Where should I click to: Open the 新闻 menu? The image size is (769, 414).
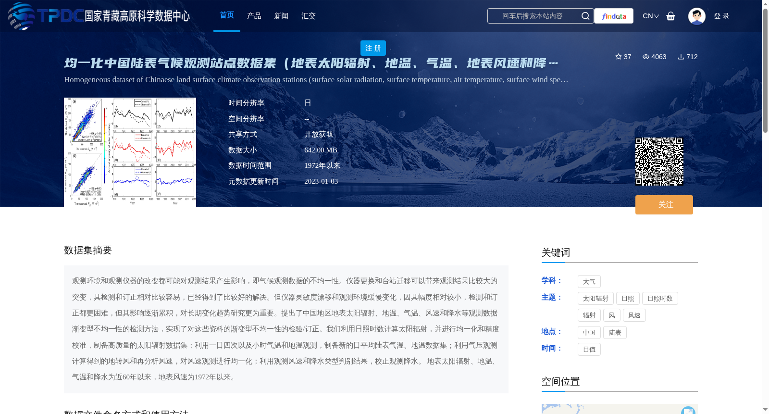[281, 16]
